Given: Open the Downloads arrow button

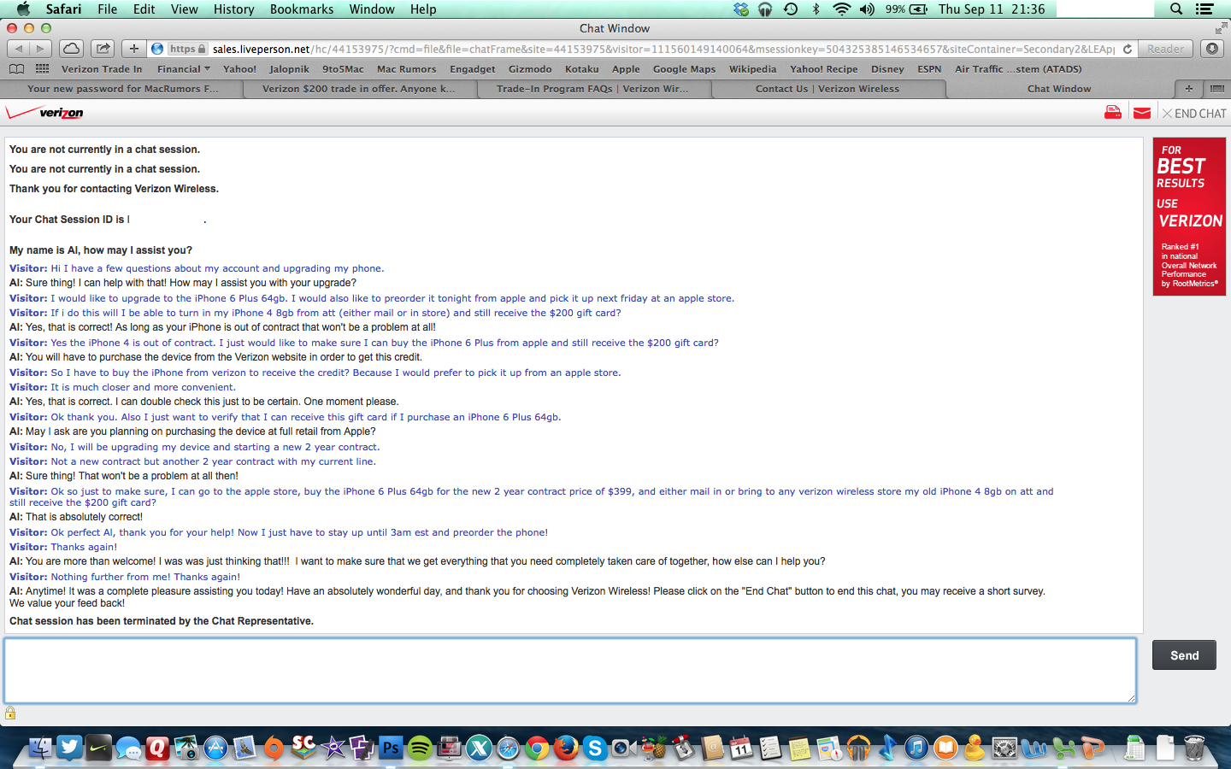Looking at the screenshot, I should 1212,49.
